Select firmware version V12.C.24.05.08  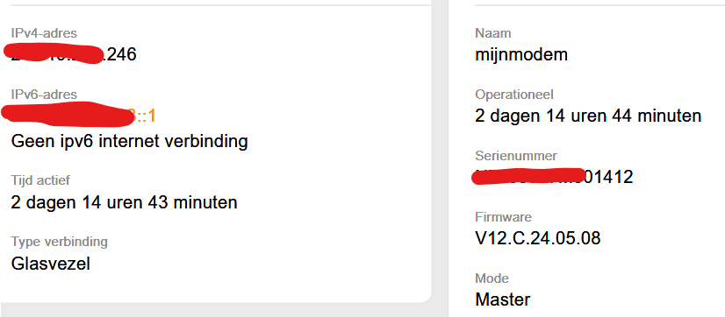pos(538,238)
